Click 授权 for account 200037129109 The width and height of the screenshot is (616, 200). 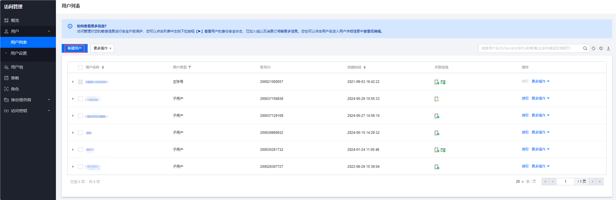525,115
